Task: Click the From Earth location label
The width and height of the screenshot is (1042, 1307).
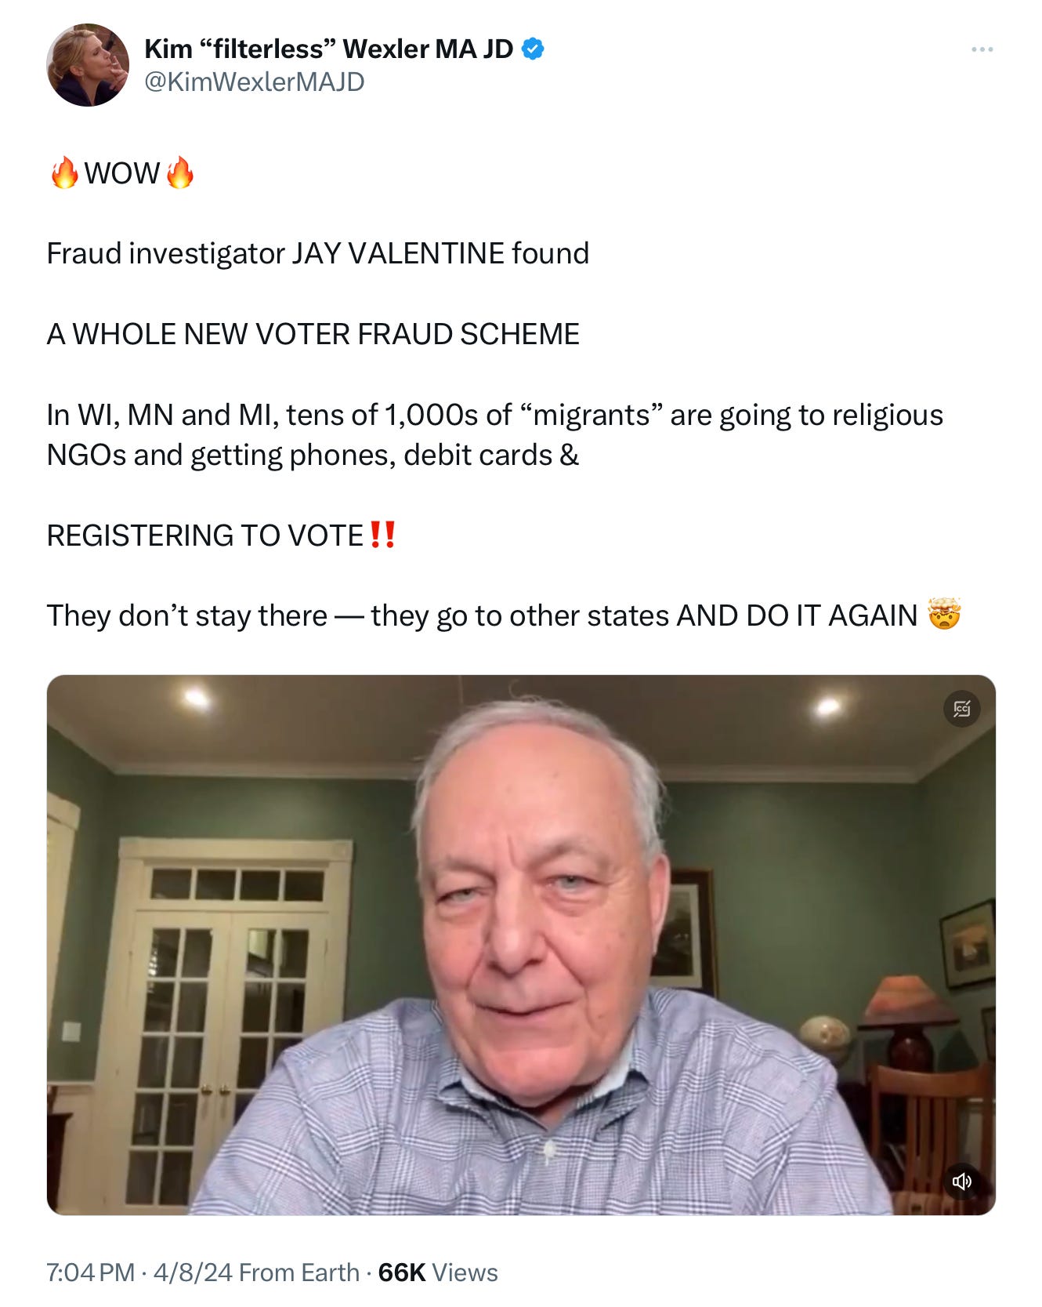Action: coord(298,1272)
